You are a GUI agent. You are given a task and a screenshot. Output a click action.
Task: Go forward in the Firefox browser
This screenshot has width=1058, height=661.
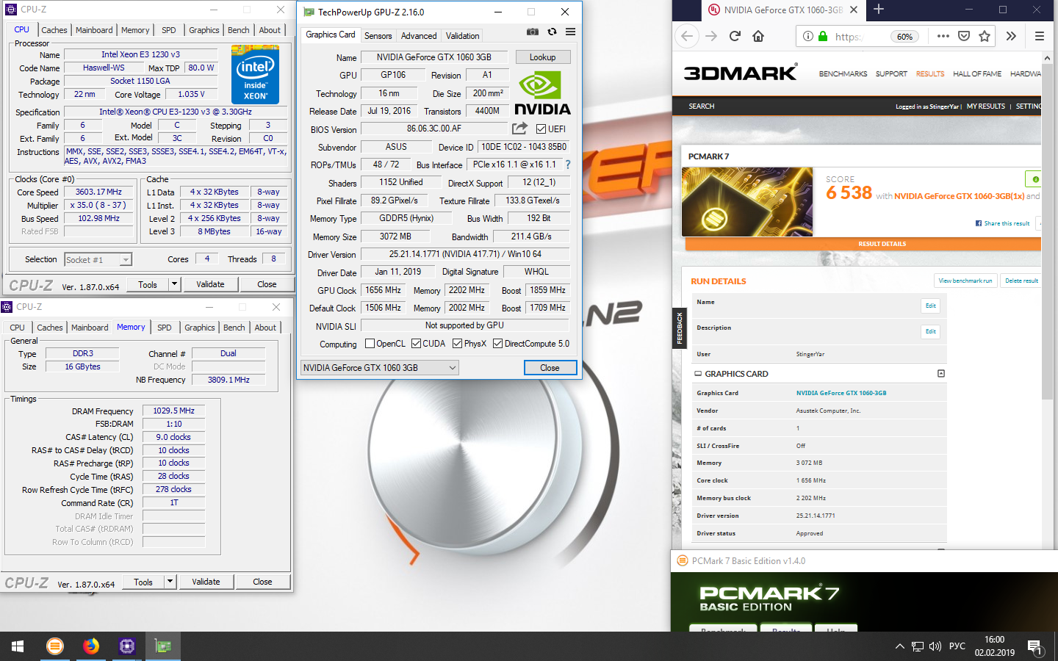(710, 36)
